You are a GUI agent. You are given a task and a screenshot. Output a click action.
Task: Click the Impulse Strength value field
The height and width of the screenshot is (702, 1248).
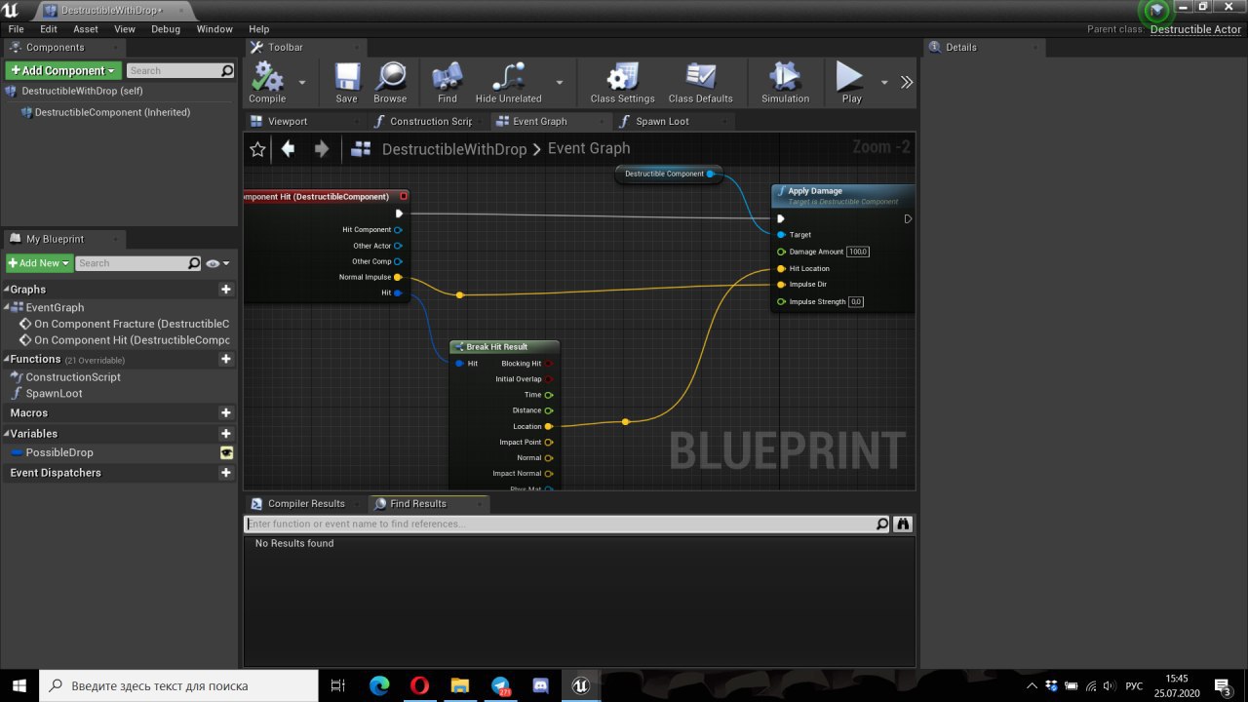856,301
